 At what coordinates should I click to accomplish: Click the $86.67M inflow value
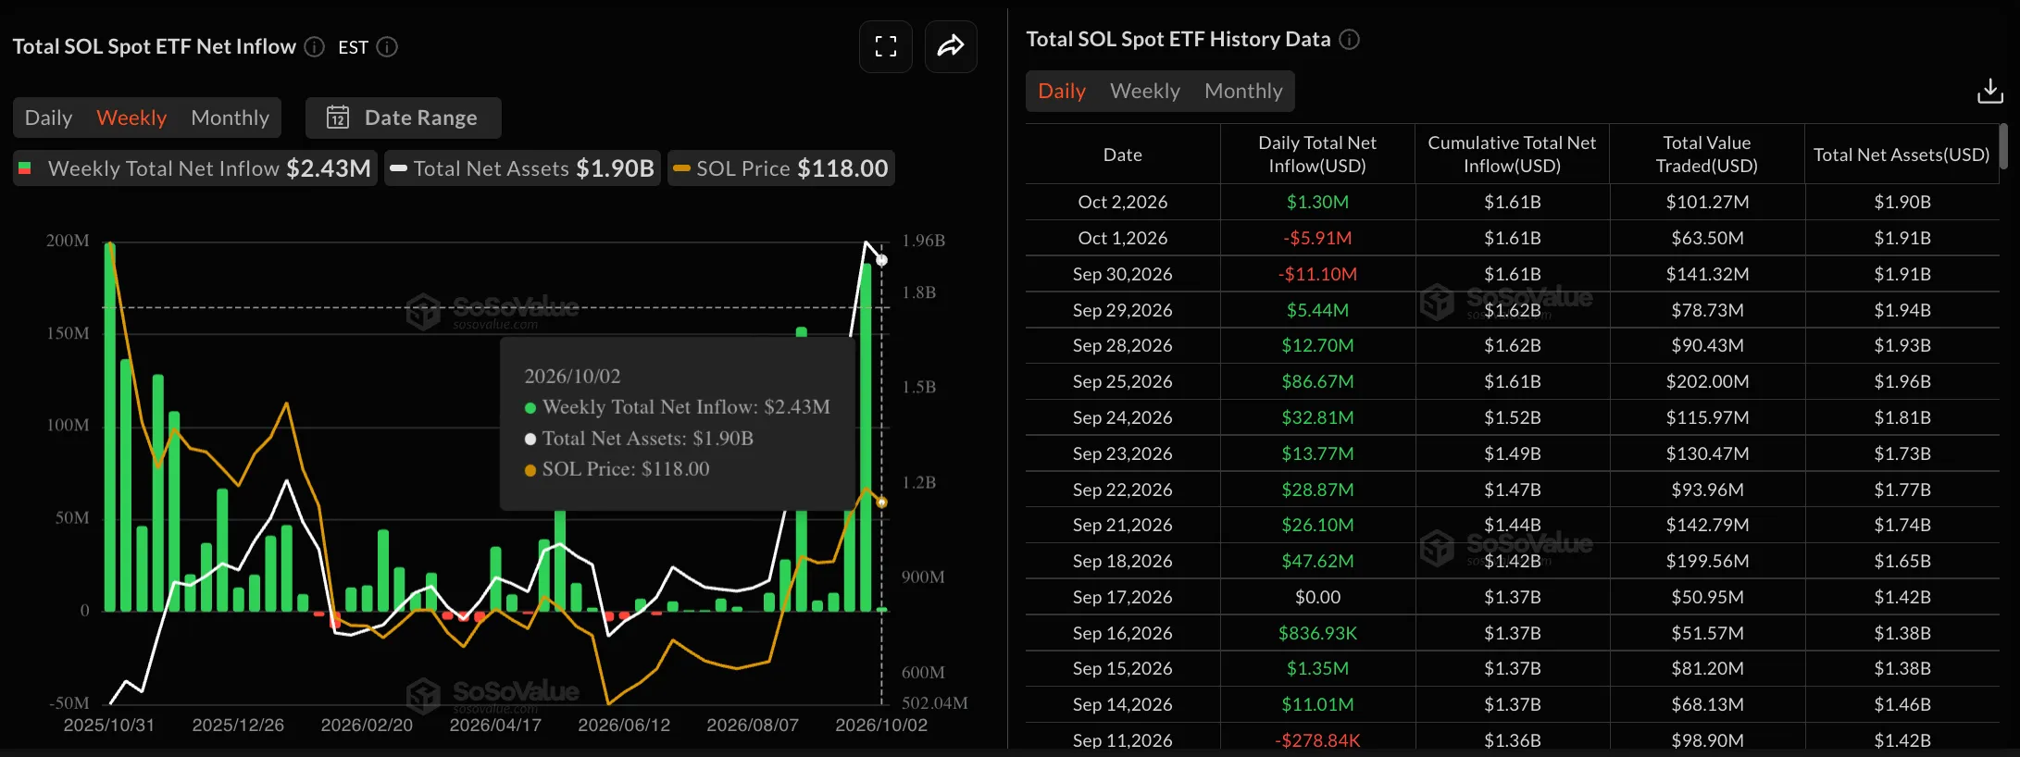tap(1317, 381)
